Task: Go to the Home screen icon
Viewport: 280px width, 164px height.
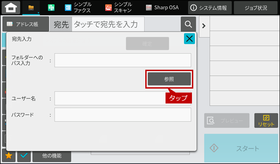Action: tap(11, 7)
